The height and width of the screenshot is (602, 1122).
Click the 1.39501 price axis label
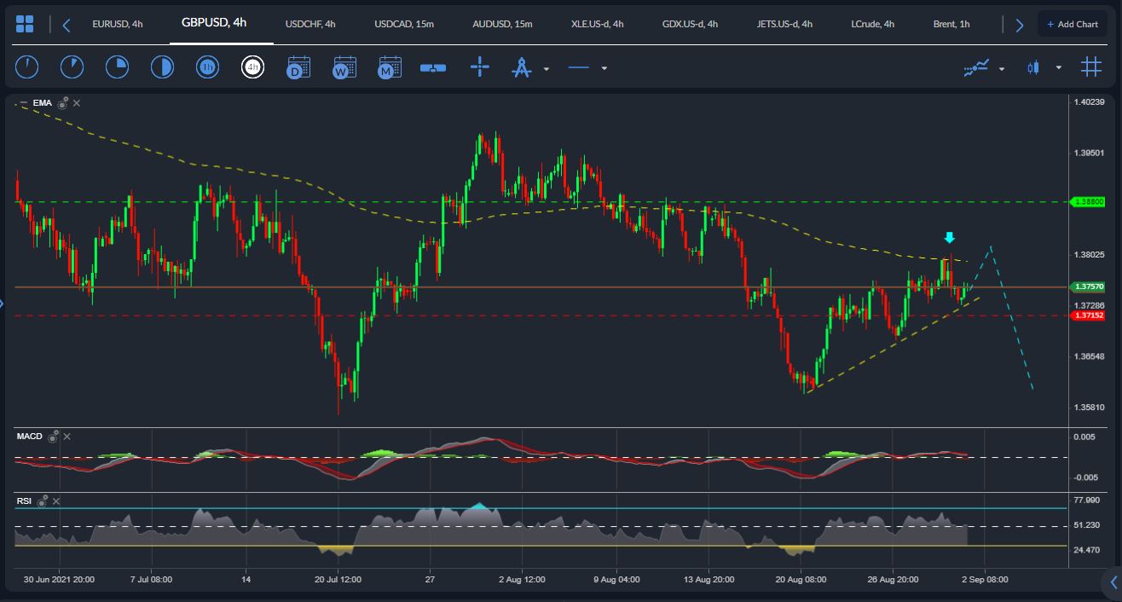(x=1090, y=153)
